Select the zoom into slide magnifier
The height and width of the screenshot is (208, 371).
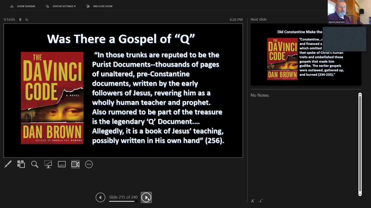point(35,164)
